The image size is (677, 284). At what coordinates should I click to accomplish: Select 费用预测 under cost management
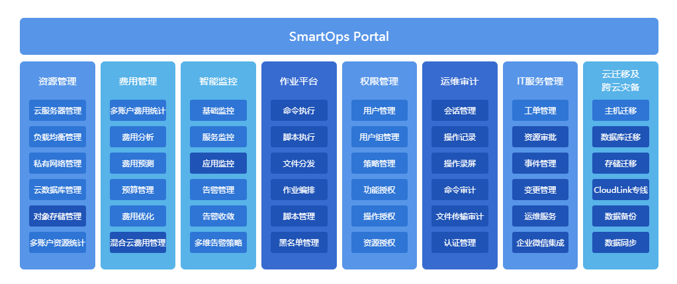[138, 163]
